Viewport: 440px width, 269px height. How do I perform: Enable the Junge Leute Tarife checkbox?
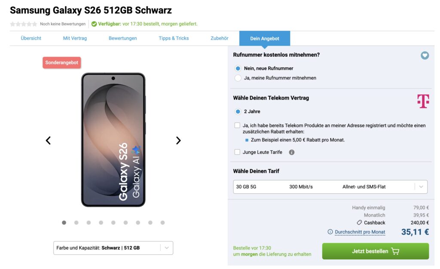point(237,152)
